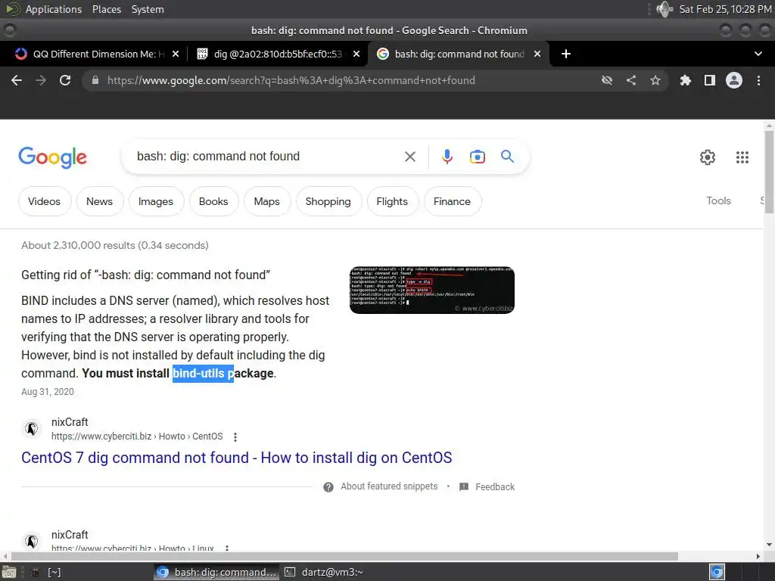Bookmark this page with star icon
Image resolution: width=775 pixels, height=581 pixels.
[x=655, y=80]
